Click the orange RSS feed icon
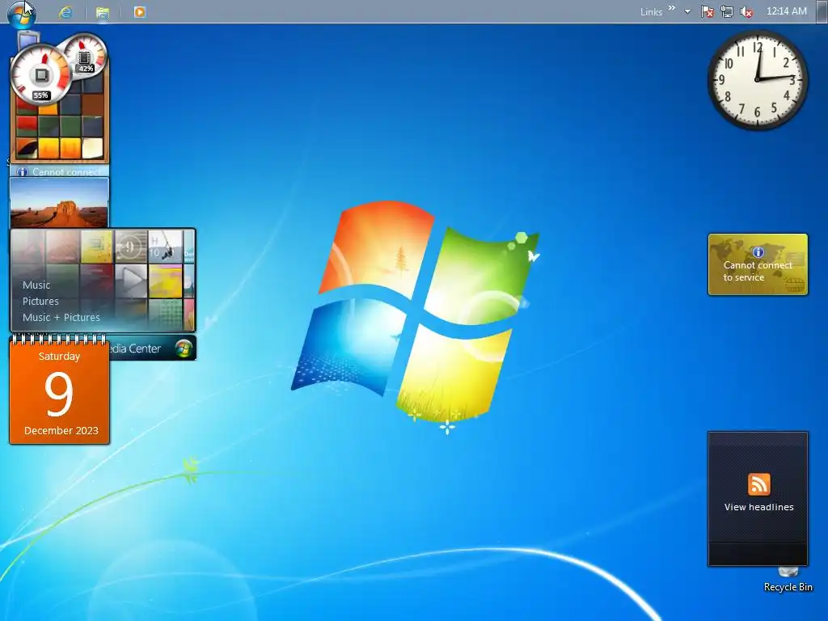This screenshot has height=621, width=828. (x=758, y=484)
